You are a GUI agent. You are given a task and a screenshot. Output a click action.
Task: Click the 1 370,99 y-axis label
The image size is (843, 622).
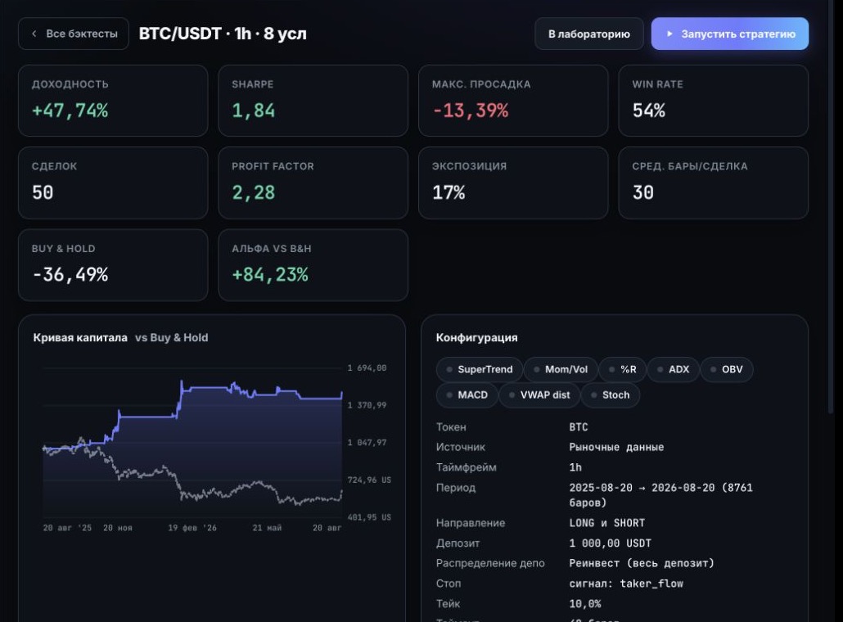[x=367, y=405]
